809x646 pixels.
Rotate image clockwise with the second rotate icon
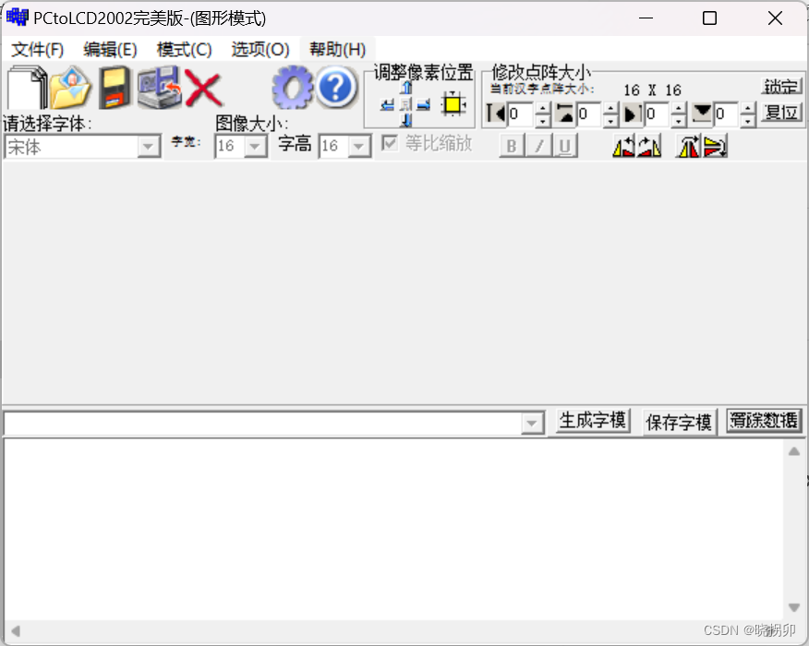pos(649,147)
